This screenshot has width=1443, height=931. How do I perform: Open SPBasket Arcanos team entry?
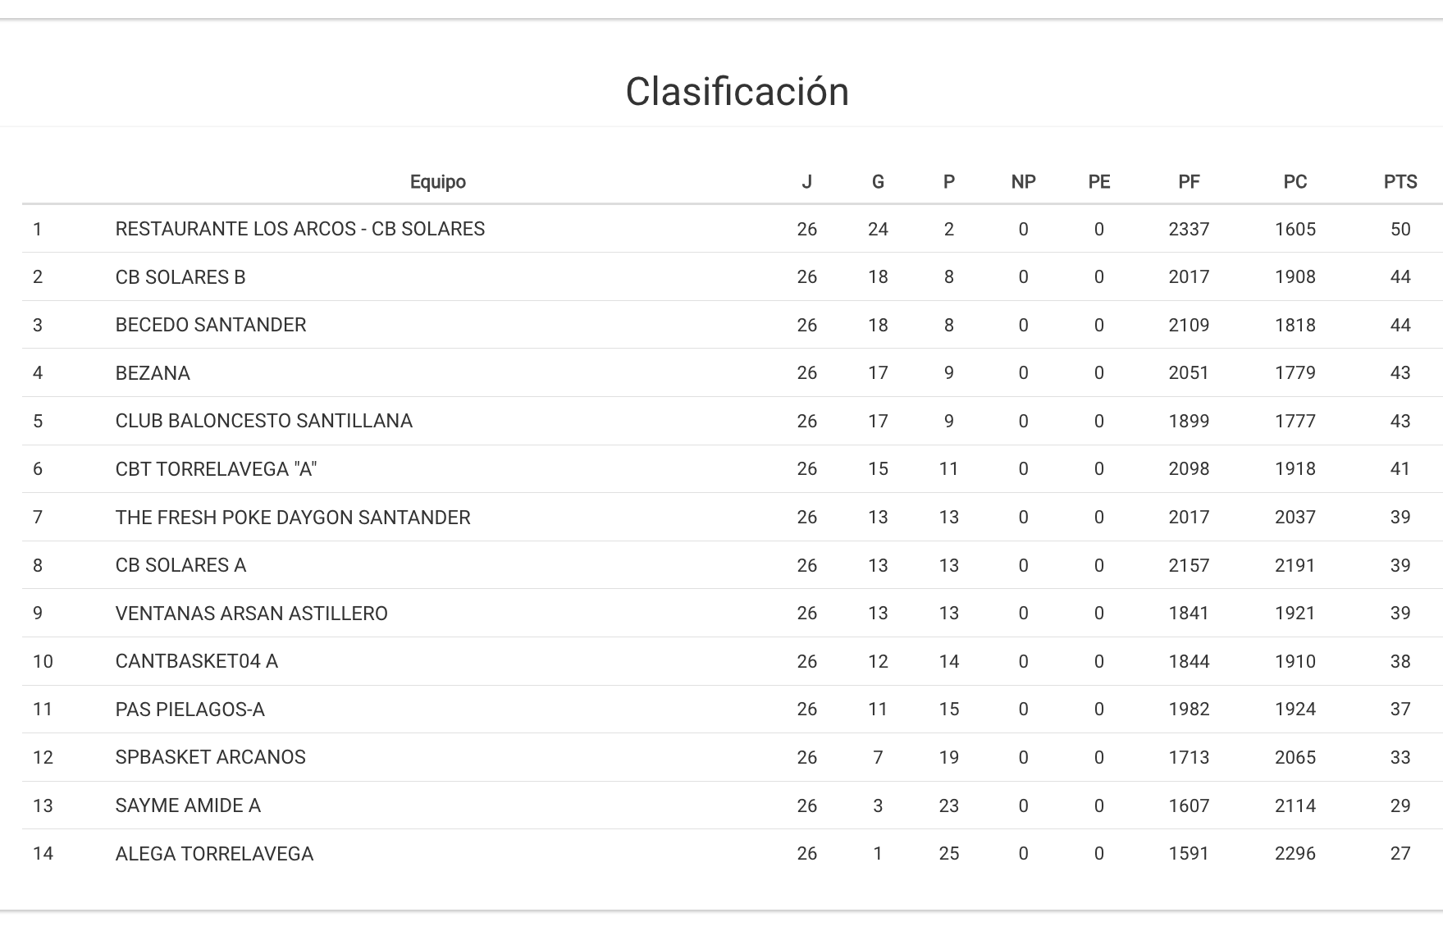[210, 757]
